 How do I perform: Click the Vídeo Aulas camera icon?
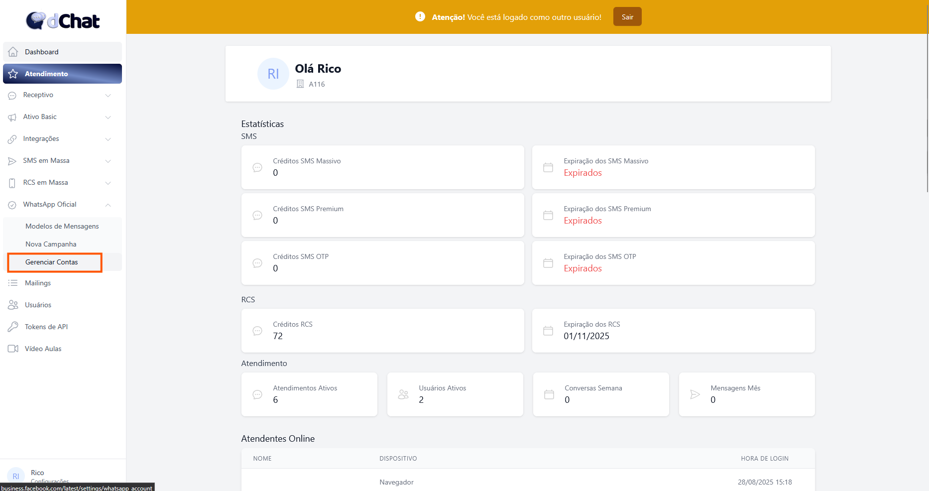click(x=13, y=349)
